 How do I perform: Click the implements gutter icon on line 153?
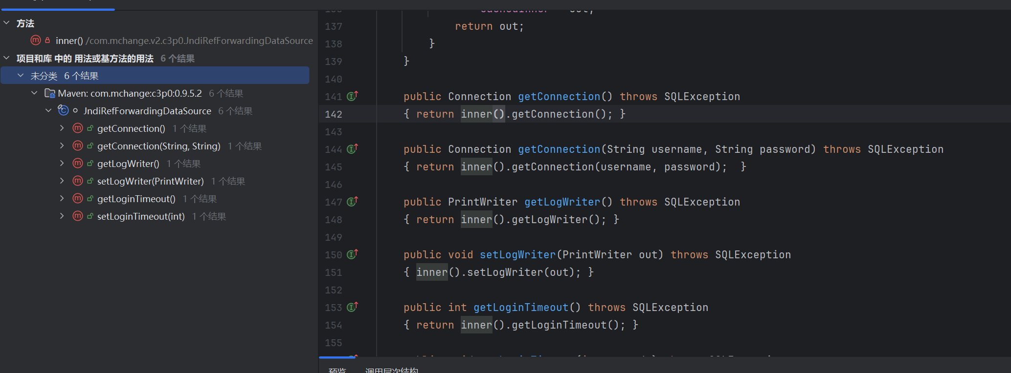point(352,307)
